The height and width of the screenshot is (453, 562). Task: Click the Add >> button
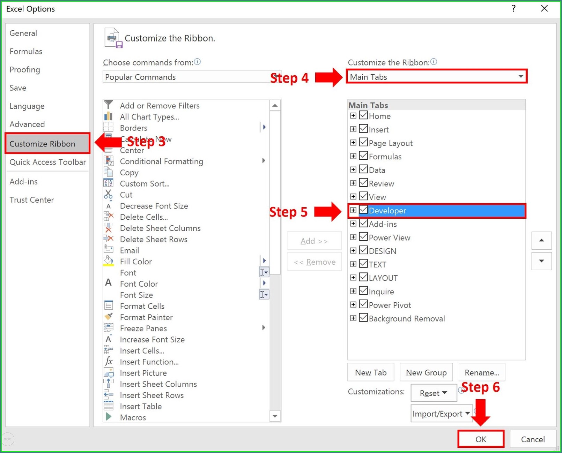click(x=314, y=241)
